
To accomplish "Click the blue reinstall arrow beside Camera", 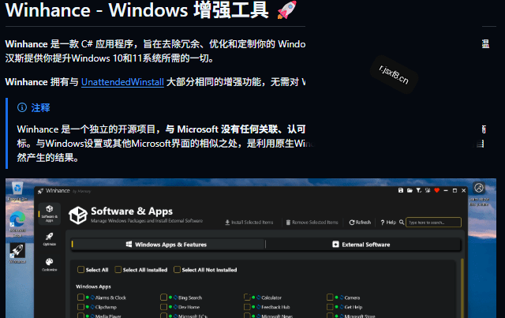I will [342, 297].
